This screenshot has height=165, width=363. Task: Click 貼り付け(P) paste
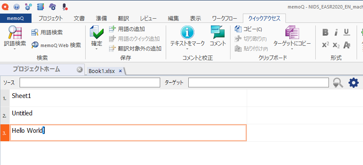[251, 48]
